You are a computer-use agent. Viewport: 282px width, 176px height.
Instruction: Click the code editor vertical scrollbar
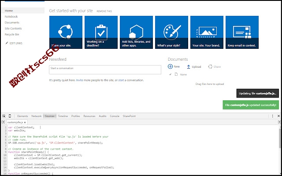pos(280,138)
